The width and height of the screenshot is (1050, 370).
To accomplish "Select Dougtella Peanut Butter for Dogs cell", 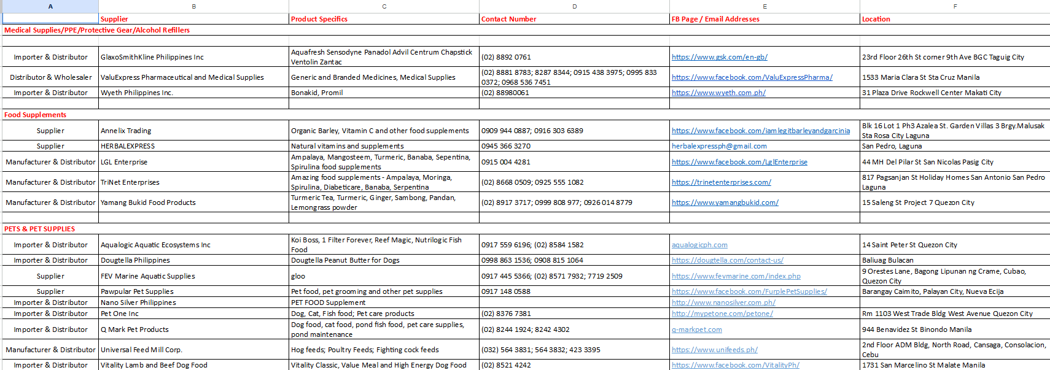I will tap(384, 260).
